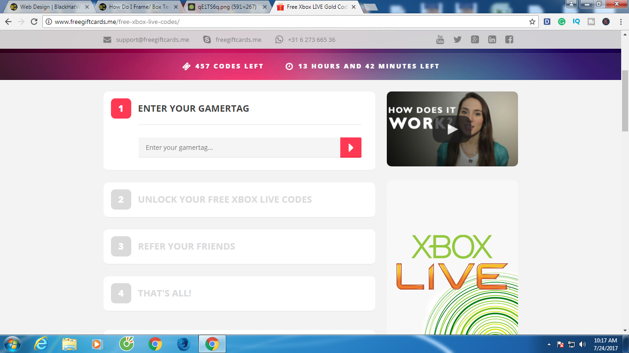Bookmark this page with the star icon
The width and height of the screenshot is (629, 353).
[532, 22]
